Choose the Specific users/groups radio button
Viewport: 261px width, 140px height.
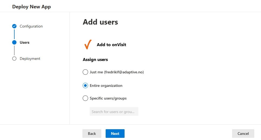[85, 98]
